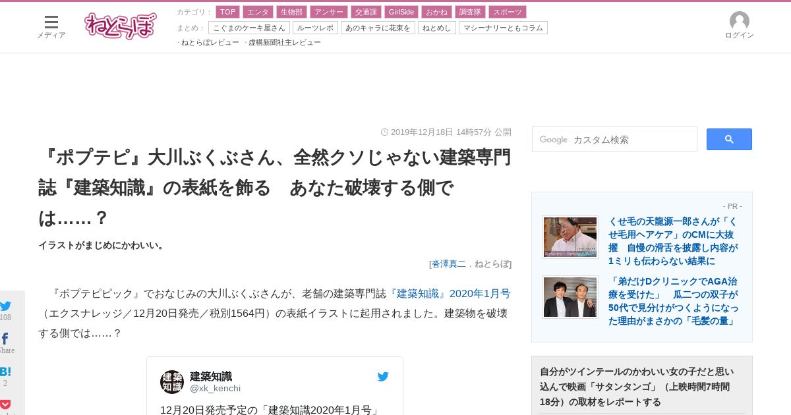The width and height of the screenshot is (791, 415).
Task: Open ルーツレポ summary link
Action: click(x=315, y=28)
